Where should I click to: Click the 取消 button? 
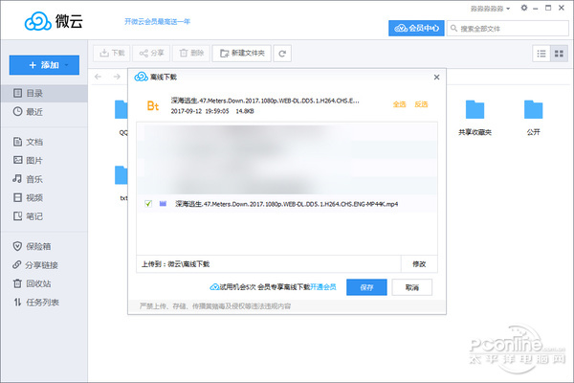click(411, 287)
